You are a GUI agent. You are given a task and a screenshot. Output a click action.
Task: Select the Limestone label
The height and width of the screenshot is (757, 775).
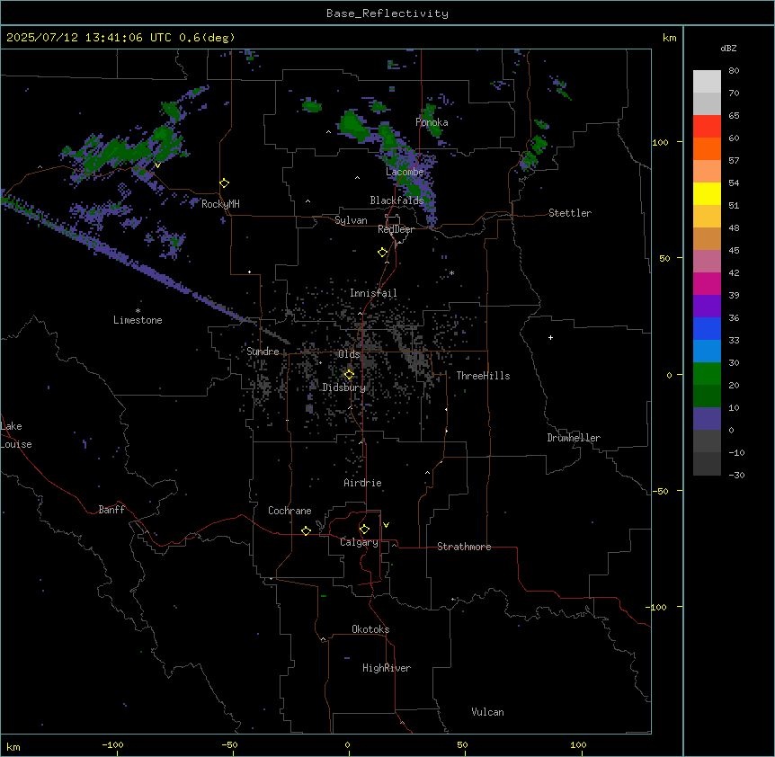(138, 320)
